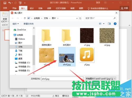Select 此电脑 in the navigation pane

pyautogui.click(x=18, y=35)
